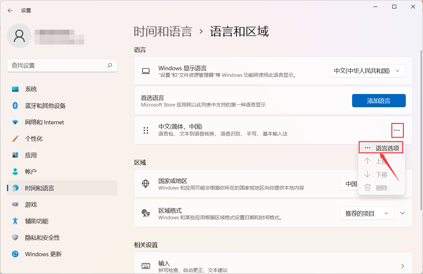Click the vertical scrollbar on the right
The height and width of the screenshot is (274, 423).
click(x=421, y=130)
